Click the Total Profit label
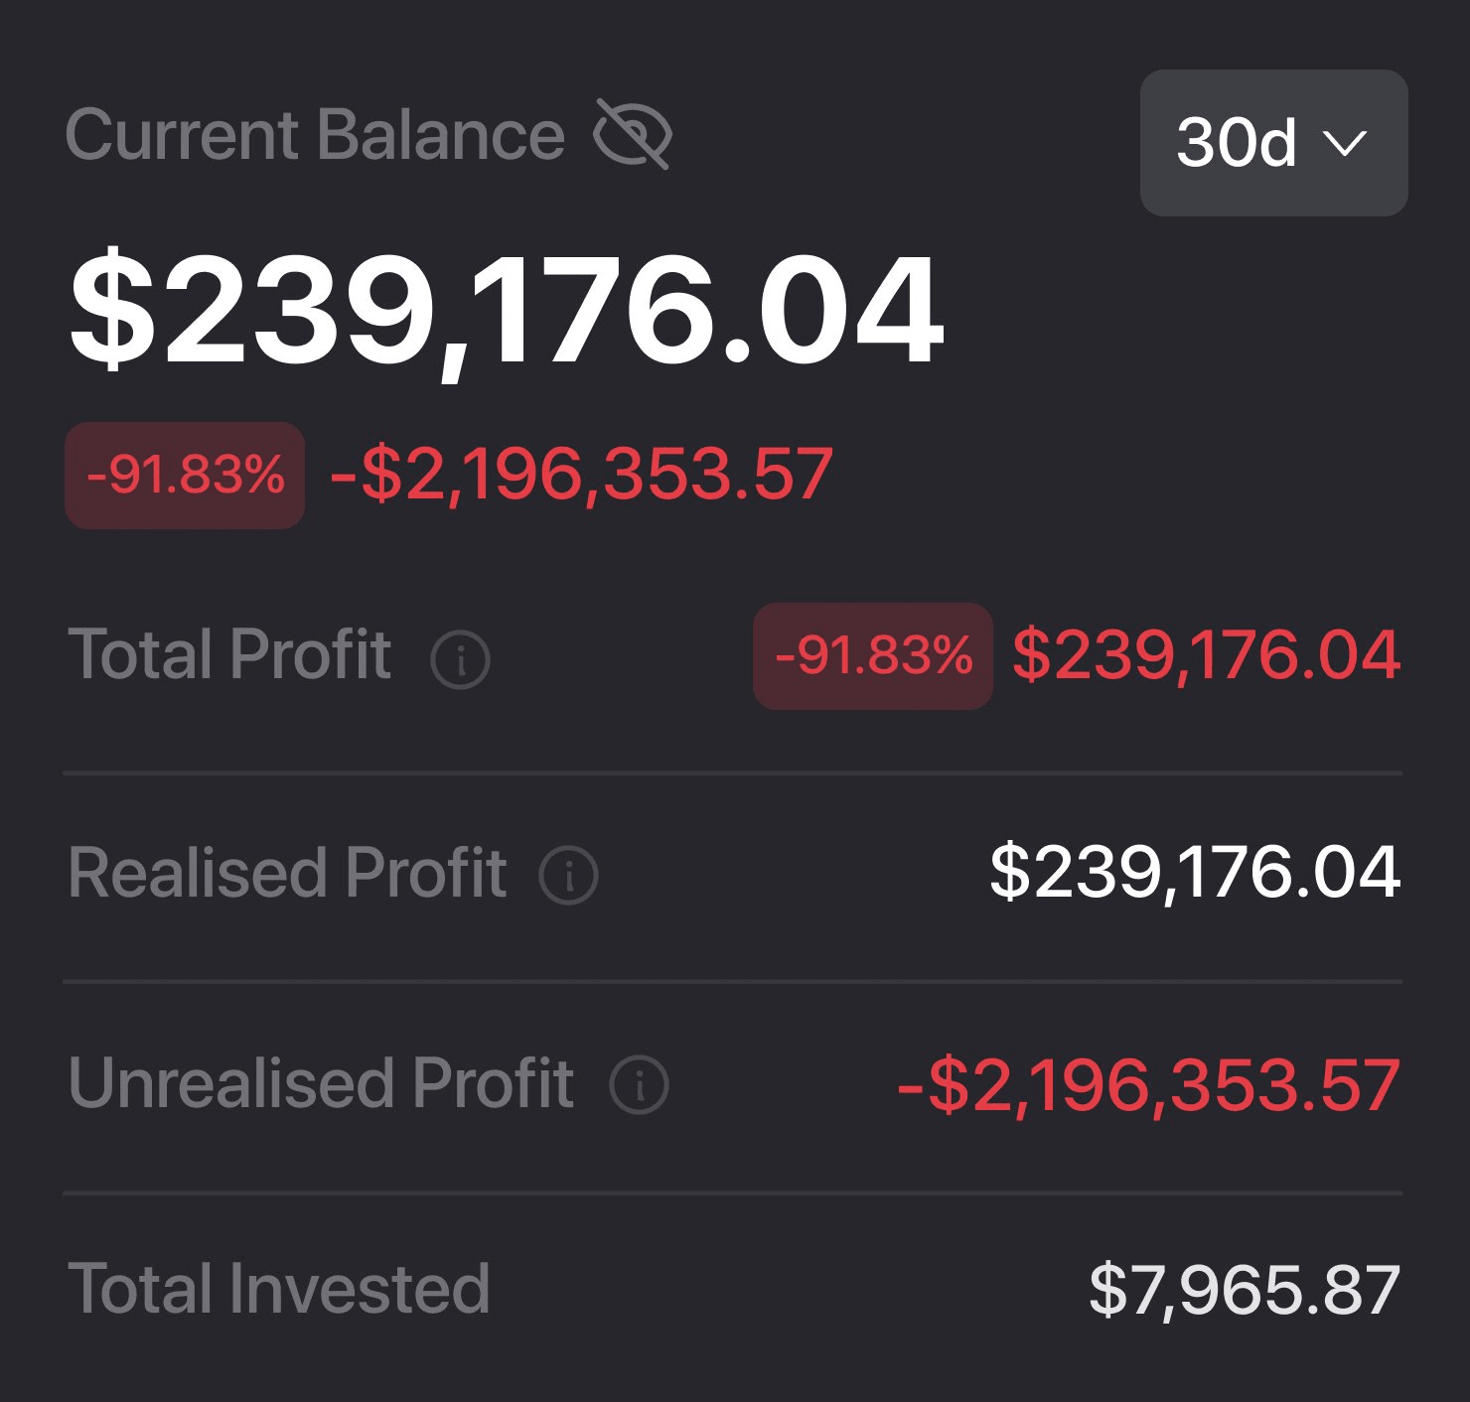This screenshot has width=1470, height=1402. 229,654
